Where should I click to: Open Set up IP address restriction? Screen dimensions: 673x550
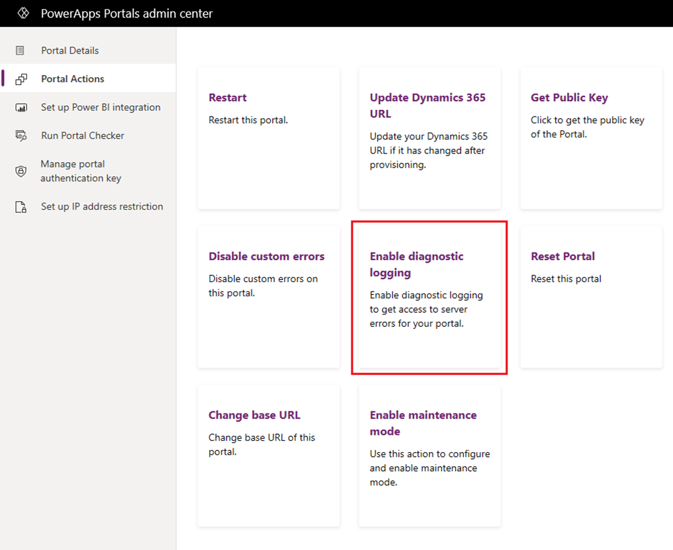102,206
